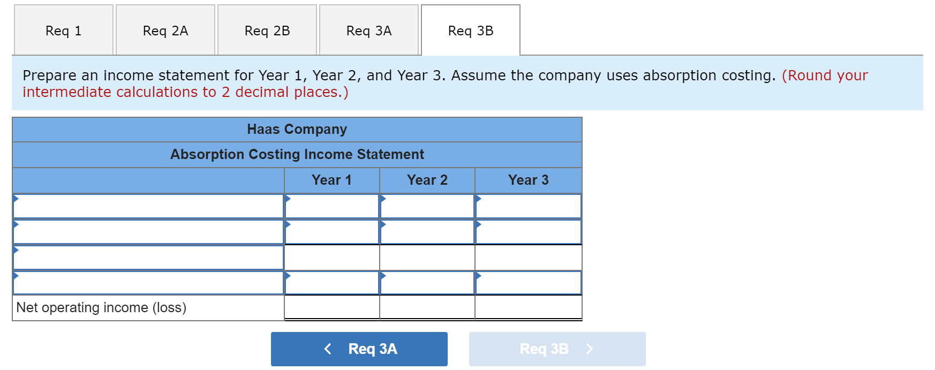Click the Net operating income Year 1 cell

click(x=332, y=307)
